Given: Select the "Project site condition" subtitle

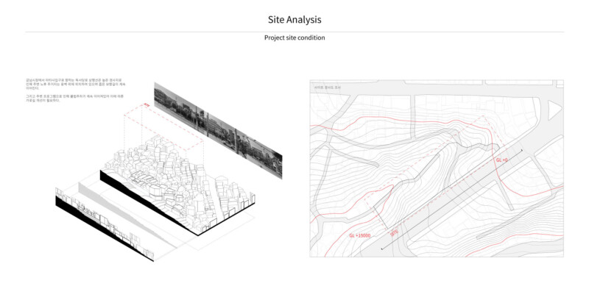Looking at the screenshot, I should [294, 37].
